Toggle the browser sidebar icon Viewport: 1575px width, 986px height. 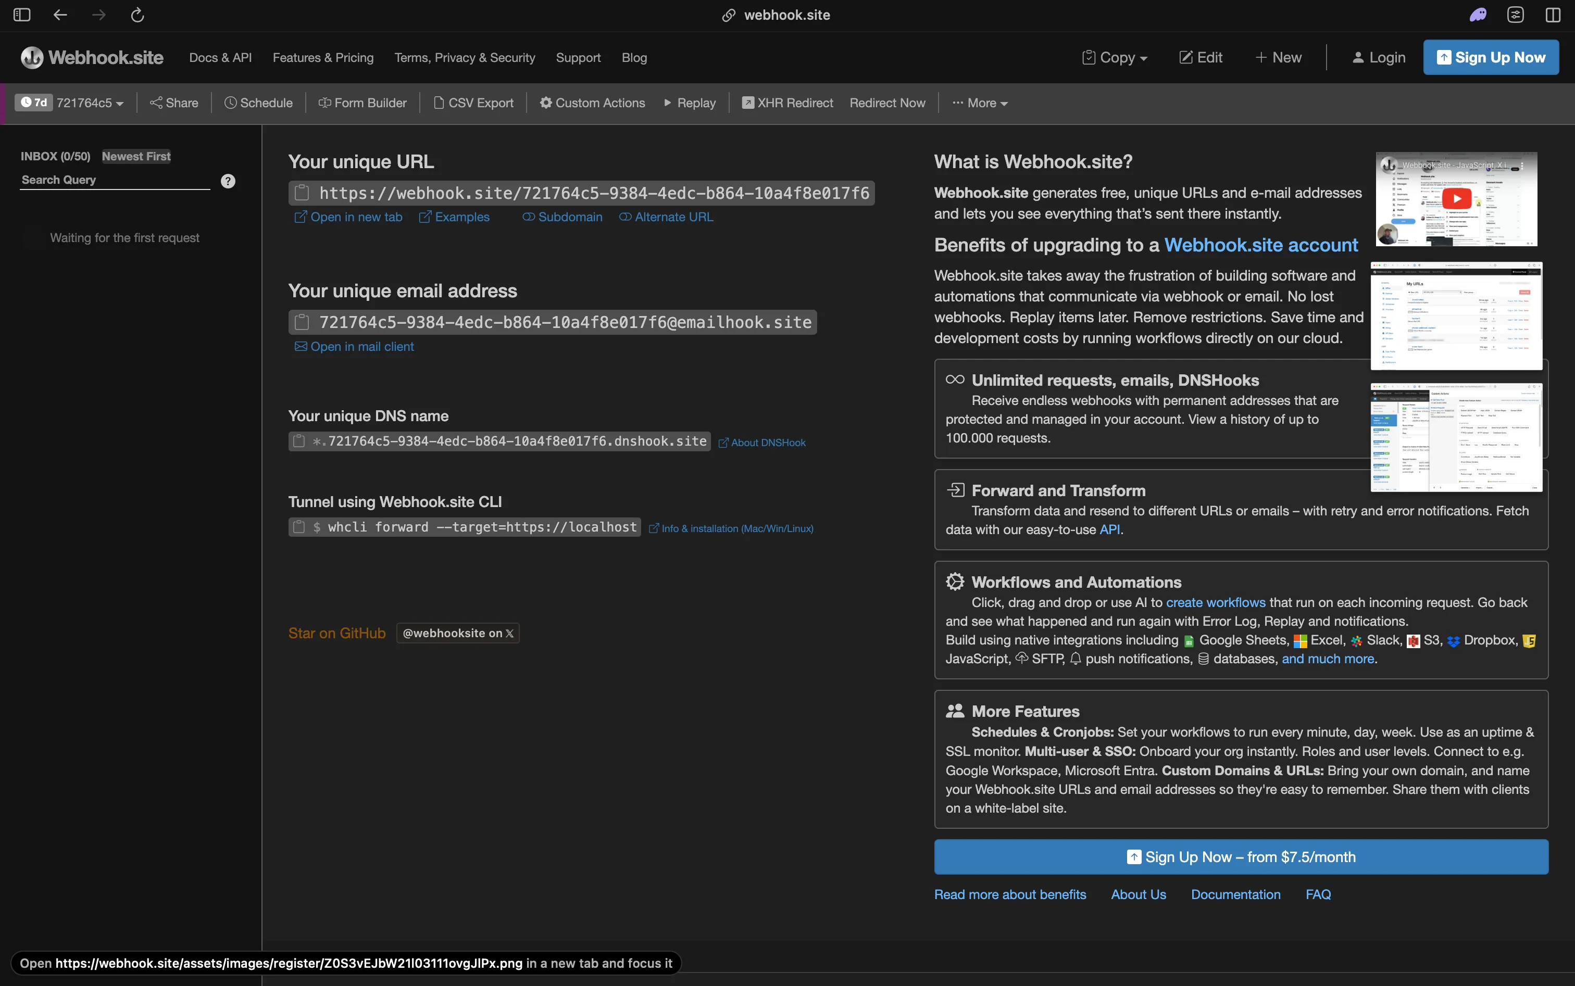coord(21,15)
